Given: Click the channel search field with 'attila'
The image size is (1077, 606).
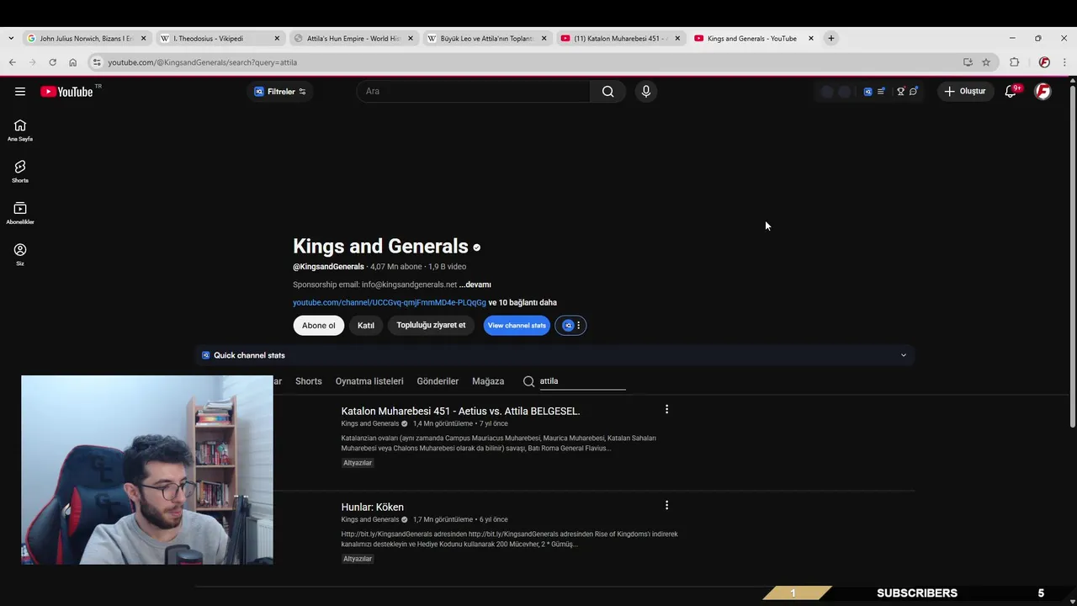Looking at the screenshot, I should [582, 381].
